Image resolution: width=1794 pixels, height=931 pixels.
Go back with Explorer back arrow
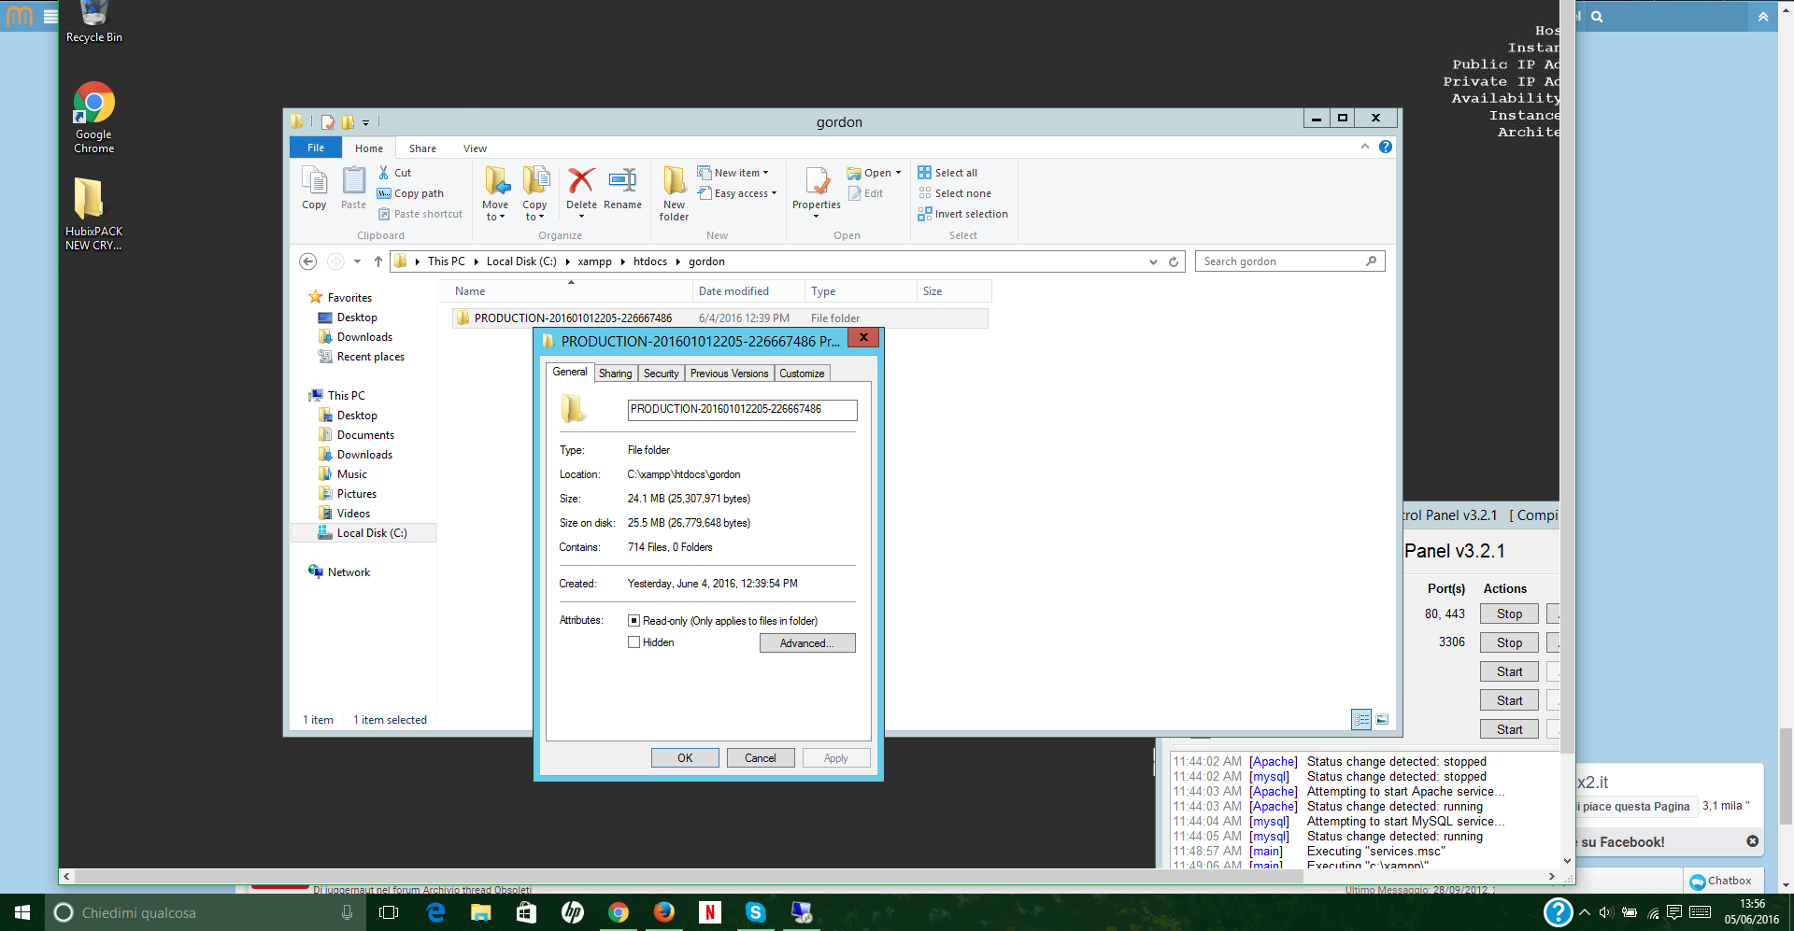(x=307, y=261)
